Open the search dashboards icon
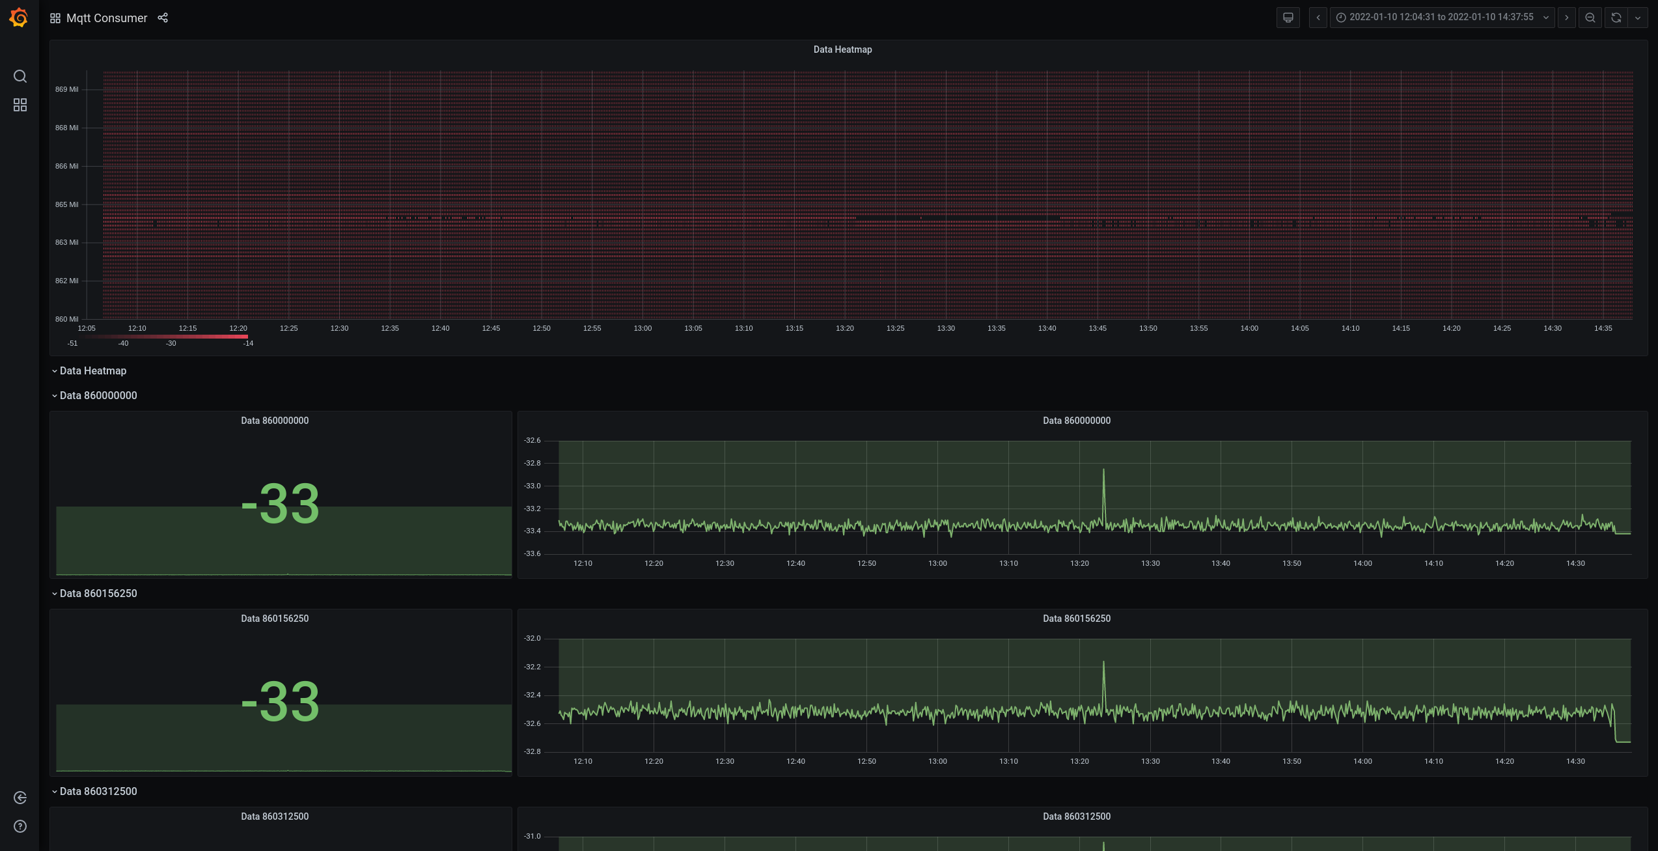 pos(20,76)
